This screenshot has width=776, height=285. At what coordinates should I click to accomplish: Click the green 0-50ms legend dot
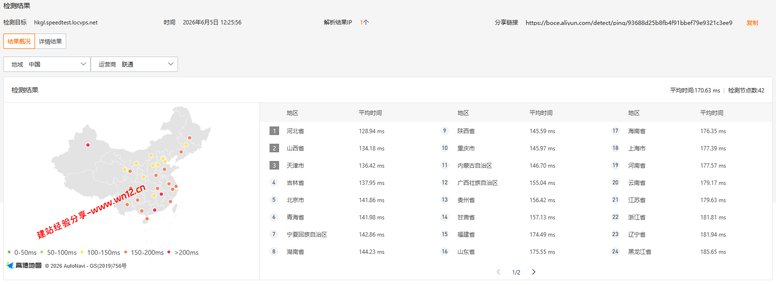coord(9,252)
